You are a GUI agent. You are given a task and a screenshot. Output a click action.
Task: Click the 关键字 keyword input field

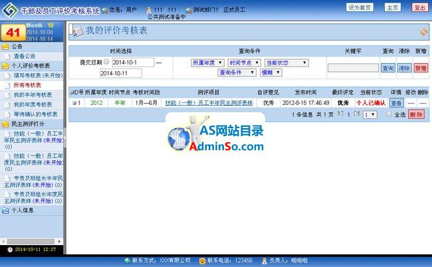coord(353,68)
